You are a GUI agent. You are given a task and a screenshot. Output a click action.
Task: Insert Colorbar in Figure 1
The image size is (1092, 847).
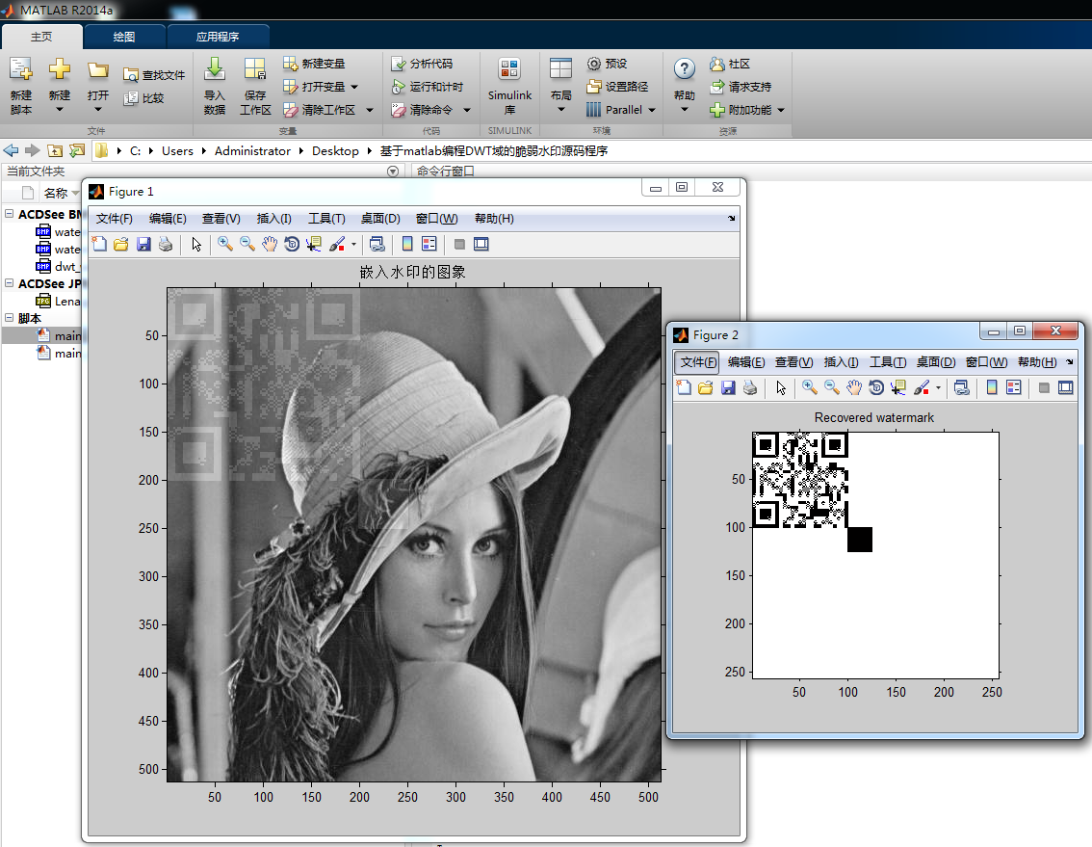[407, 244]
